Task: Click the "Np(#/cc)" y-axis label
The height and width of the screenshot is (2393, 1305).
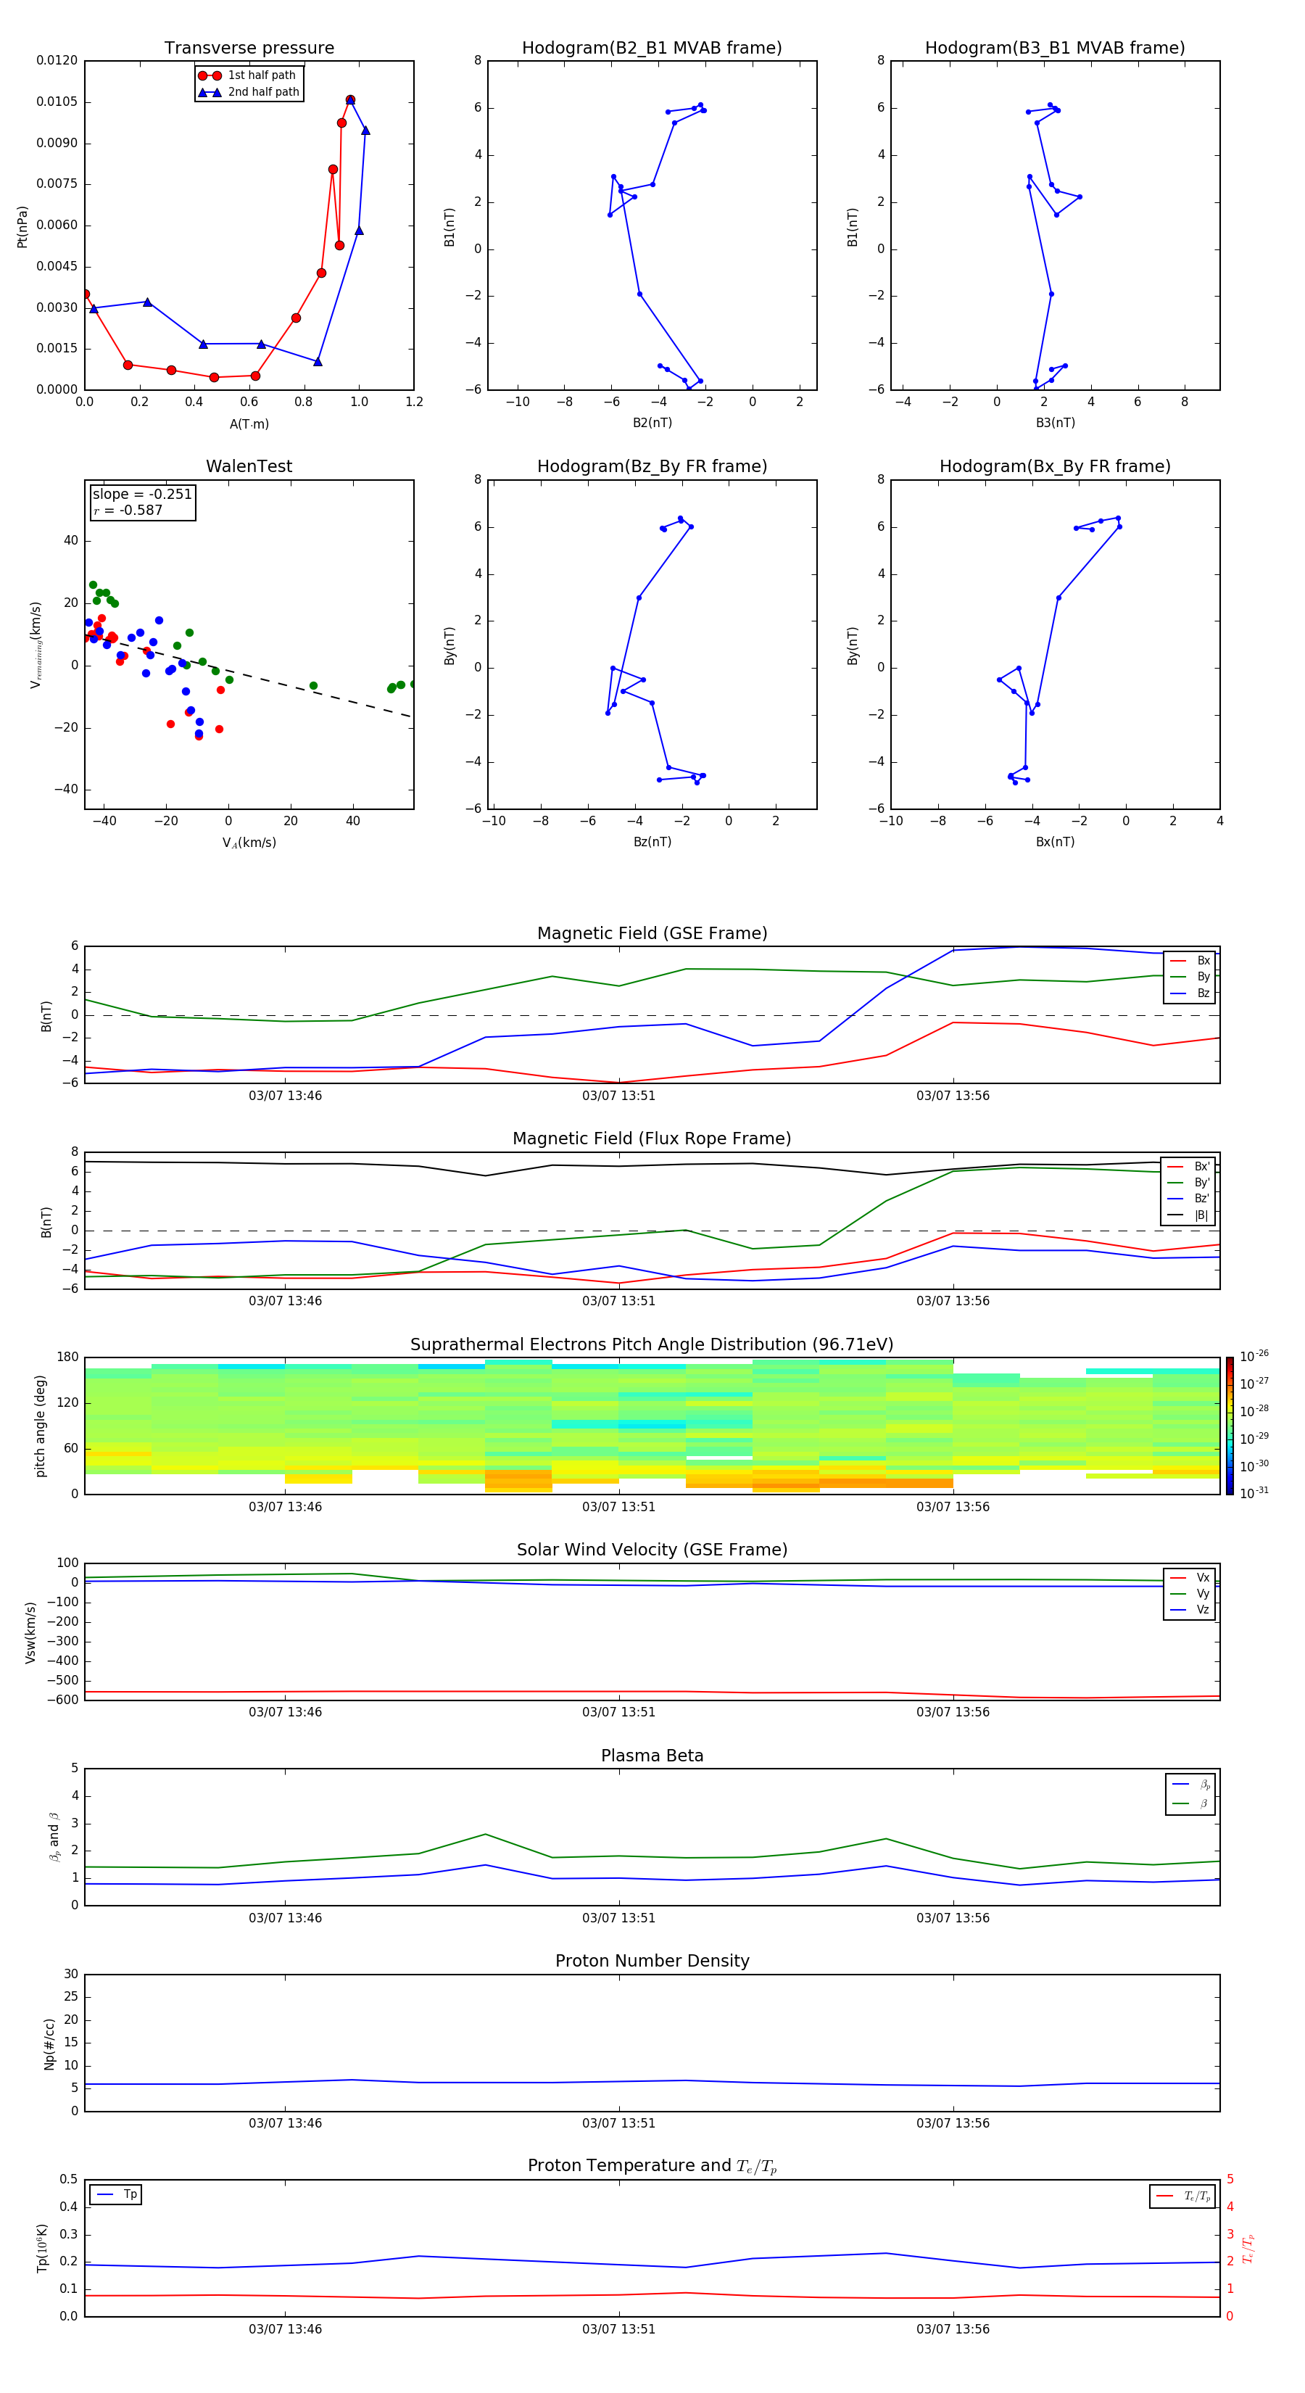Action: [x=49, y=2043]
